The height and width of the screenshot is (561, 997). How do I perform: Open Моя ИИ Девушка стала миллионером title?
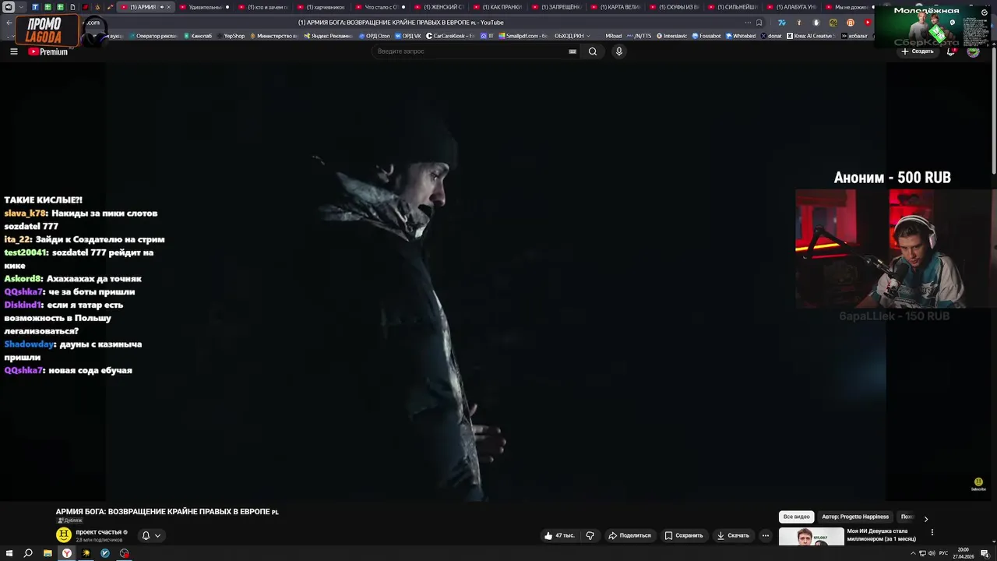(881, 535)
